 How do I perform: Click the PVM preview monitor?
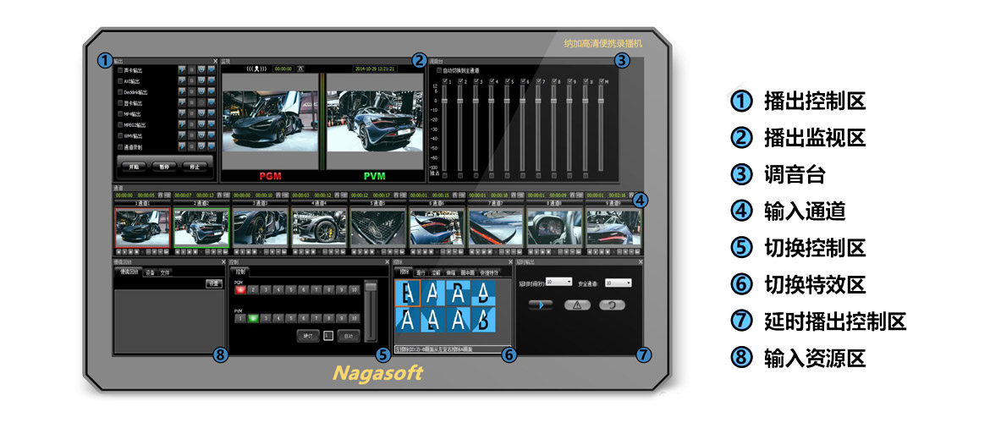point(373,121)
